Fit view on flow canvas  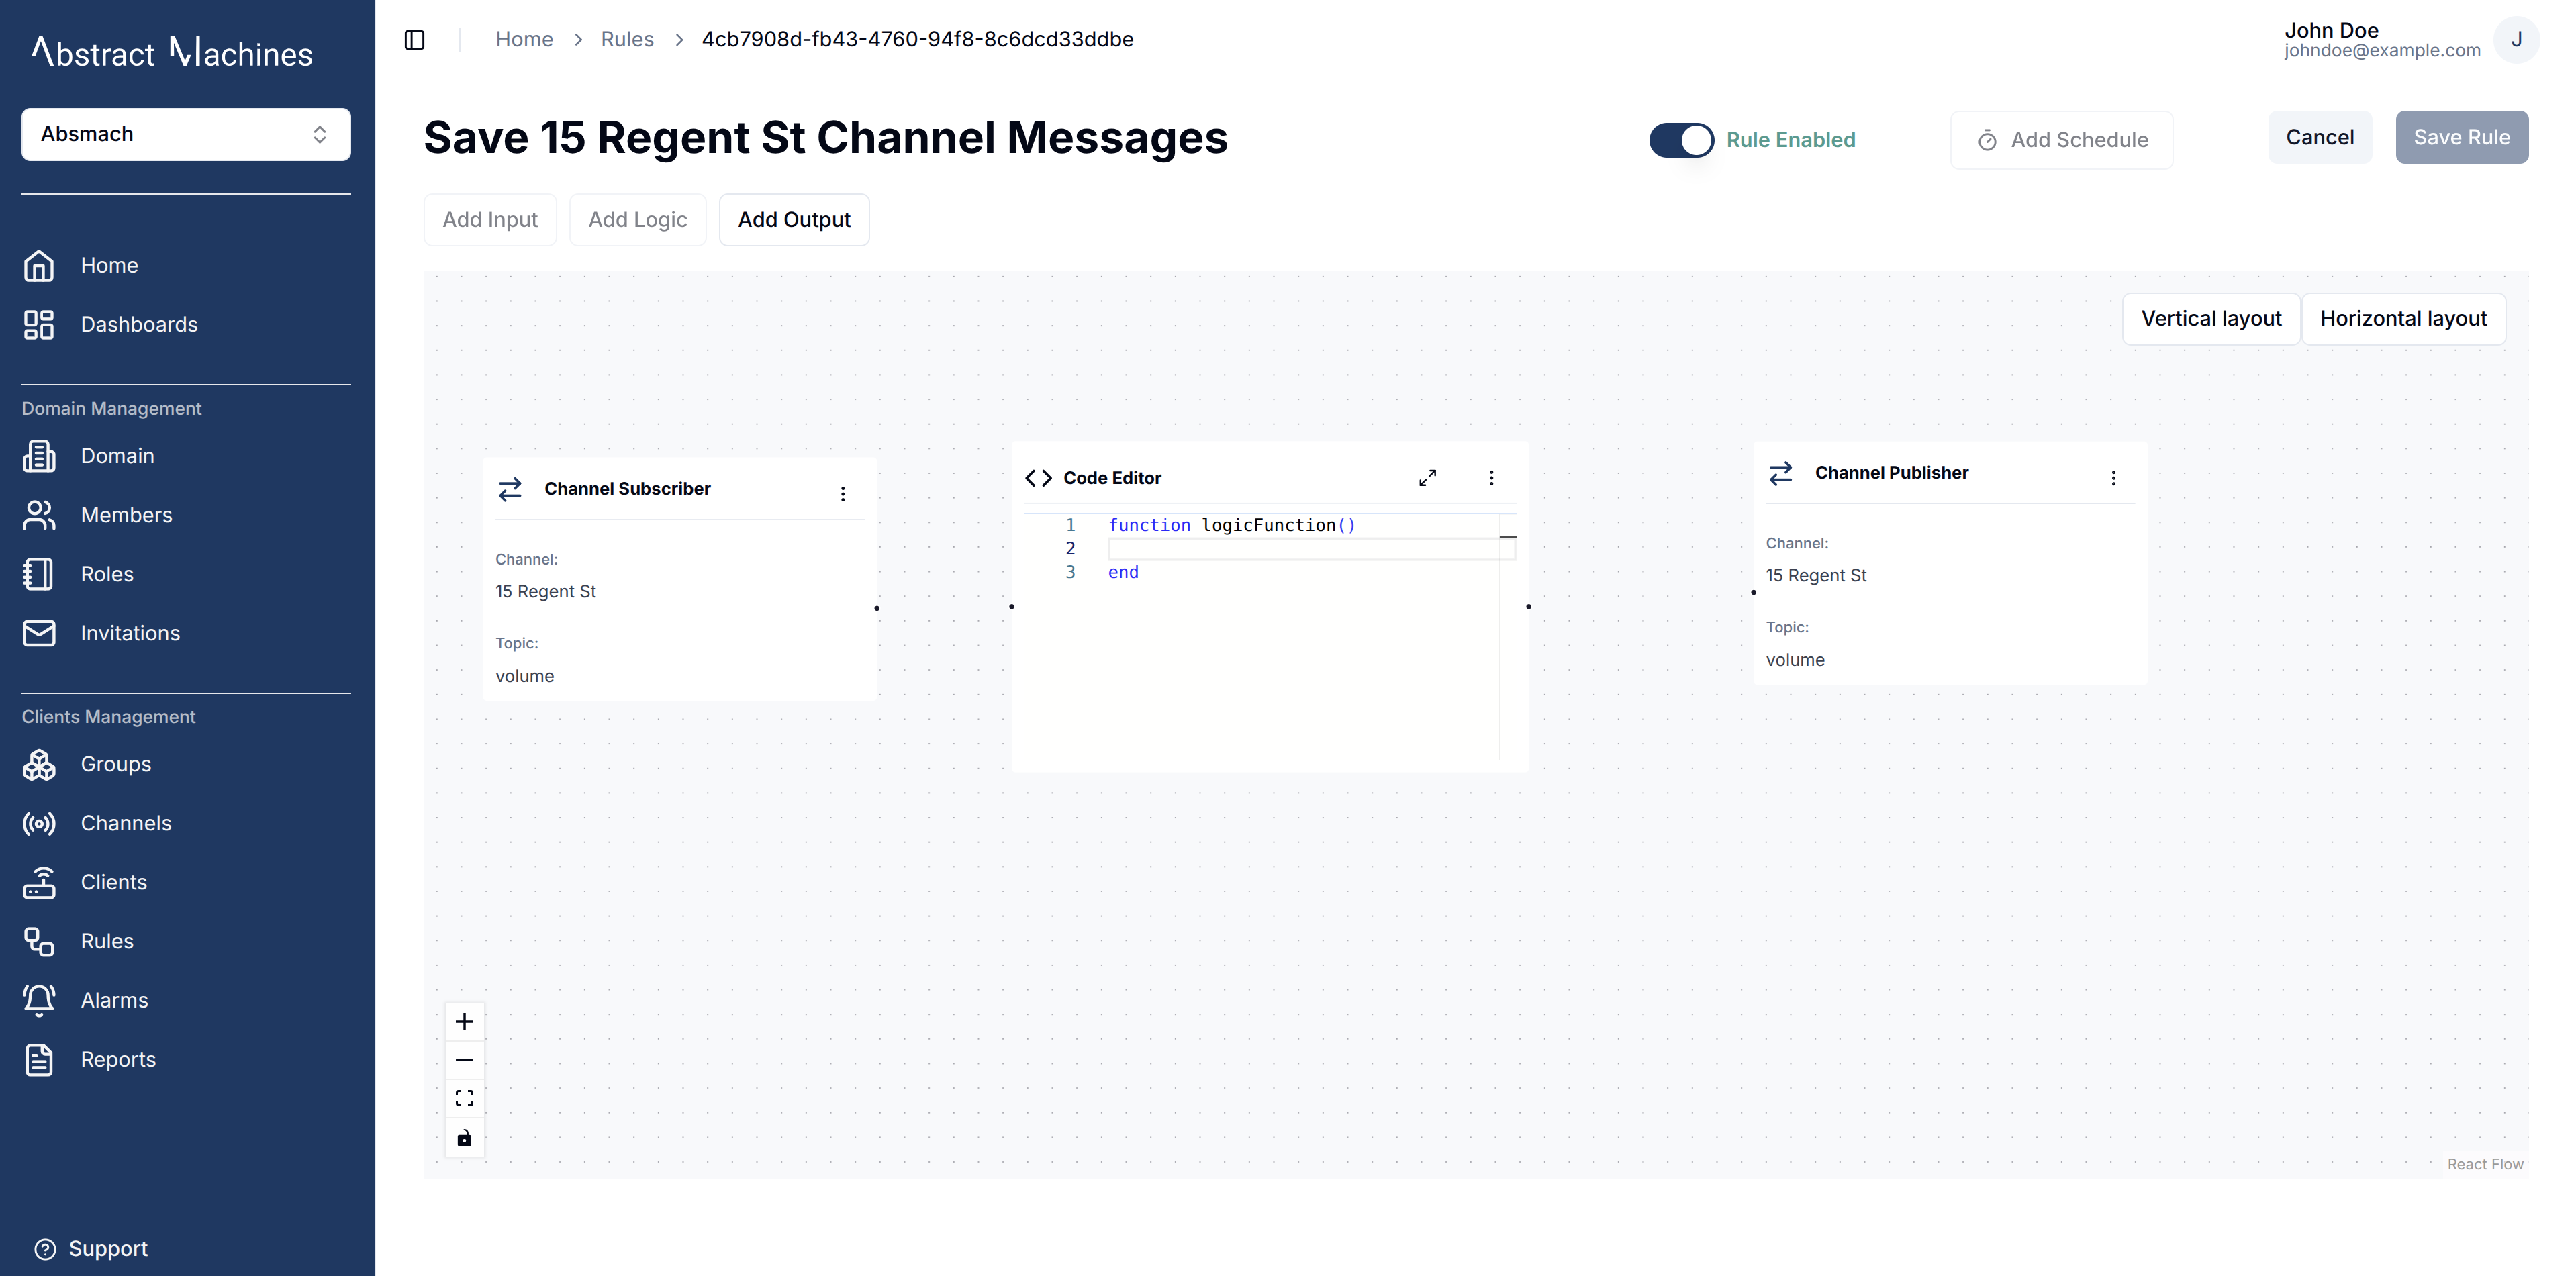(x=464, y=1099)
